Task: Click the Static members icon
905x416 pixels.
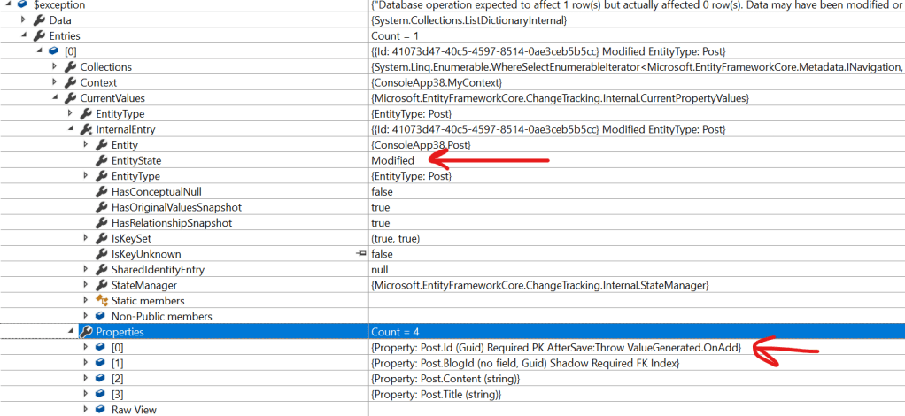Action: point(101,301)
